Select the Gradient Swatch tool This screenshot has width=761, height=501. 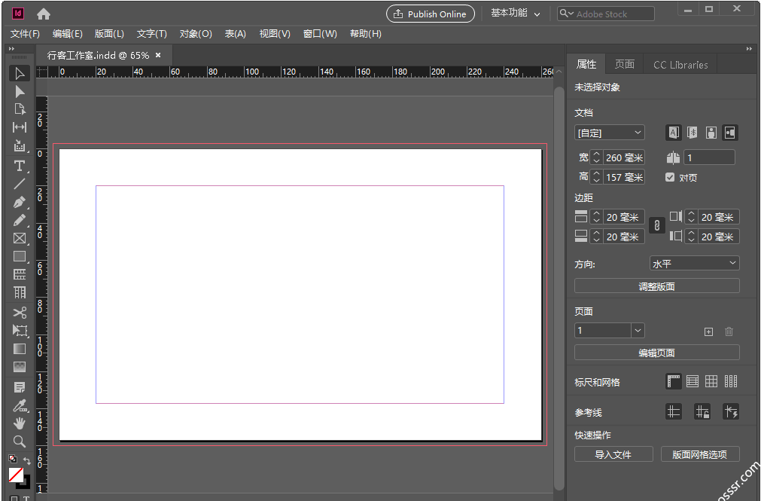coord(20,349)
